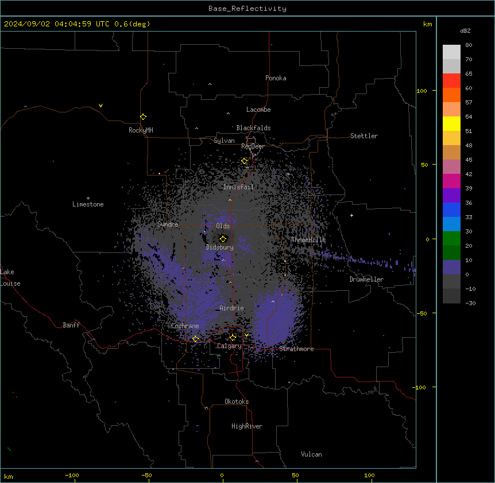Click the yellow diamond marker below Cochrane

[195, 339]
